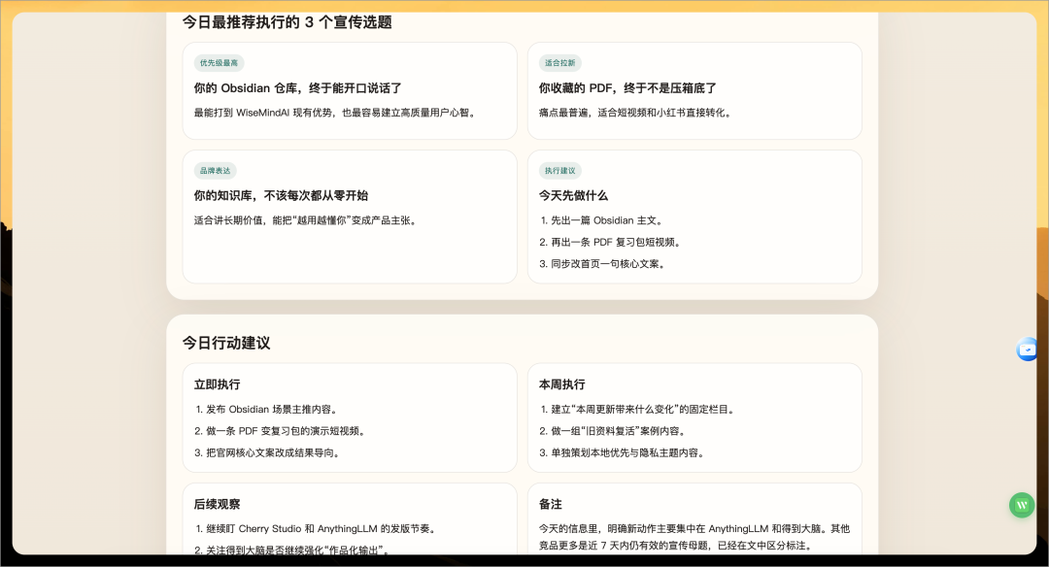Image resolution: width=1049 pixels, height=567 pixels.
Task: Click the 执行建议 tag
Action: pyautogui.click(x=560, y=171)
